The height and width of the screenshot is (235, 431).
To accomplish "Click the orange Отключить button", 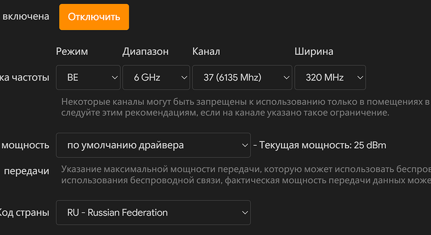I will point(94,17).
